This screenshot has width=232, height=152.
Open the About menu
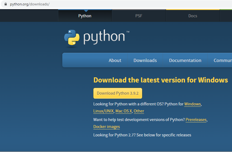click(x=115, y=60)
